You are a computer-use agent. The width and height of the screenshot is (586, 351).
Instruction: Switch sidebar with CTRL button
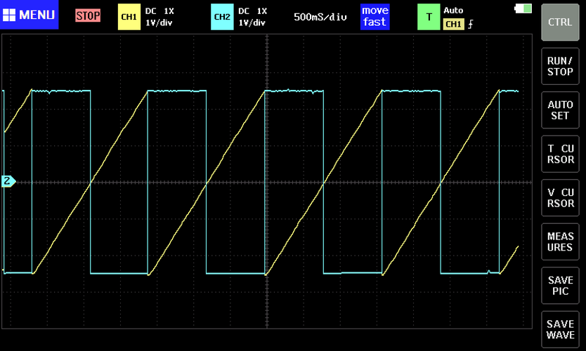click(x=560, y=22)
